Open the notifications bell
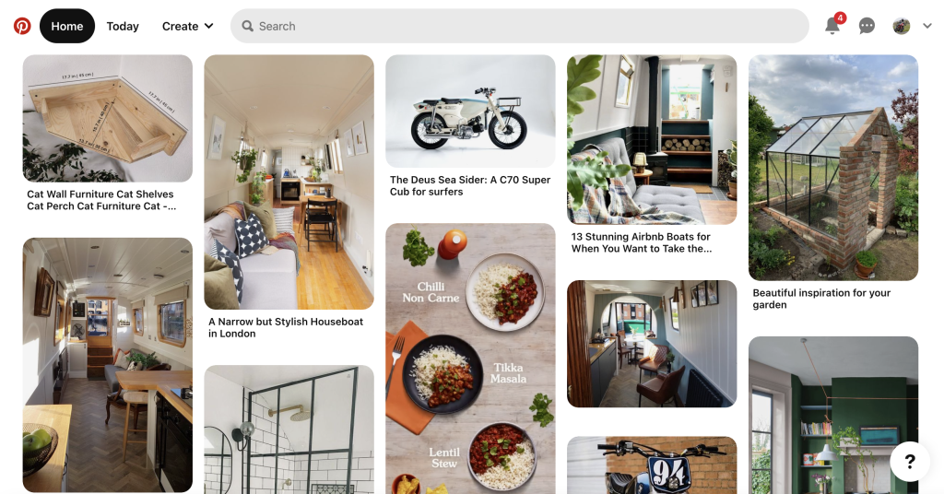This screenshot has width=944, height=494. [x=832, y=25]
